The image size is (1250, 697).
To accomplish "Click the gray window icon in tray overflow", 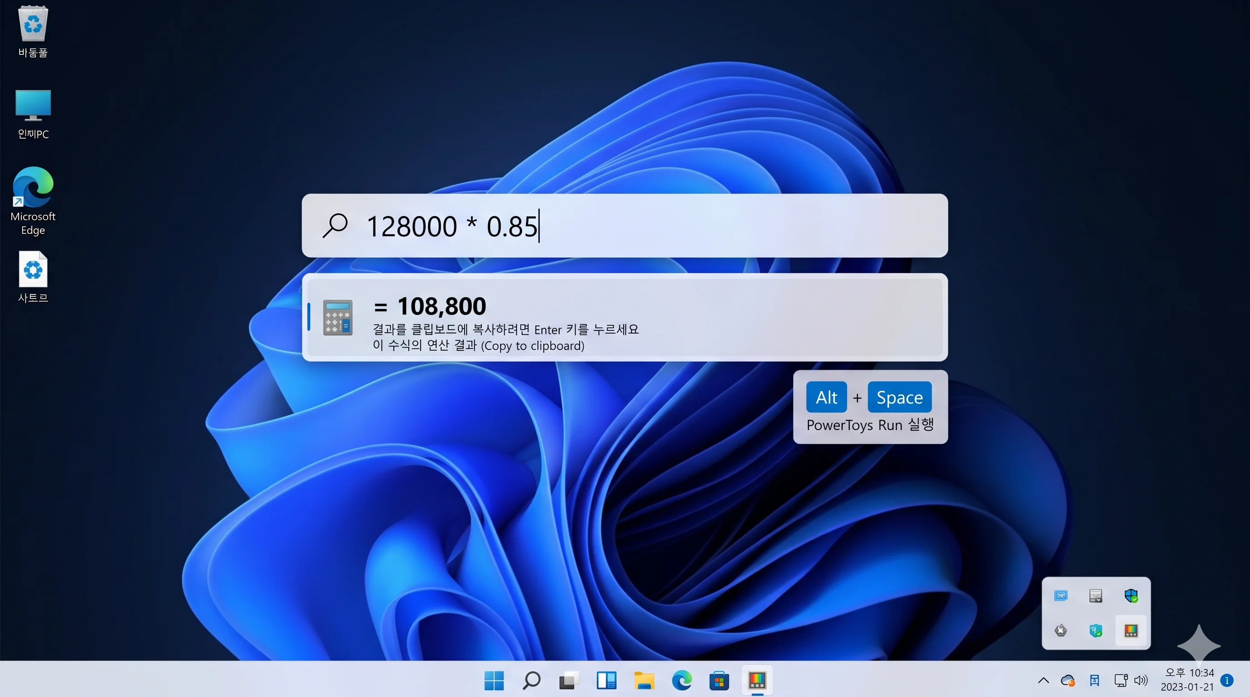I will 1096,595.
